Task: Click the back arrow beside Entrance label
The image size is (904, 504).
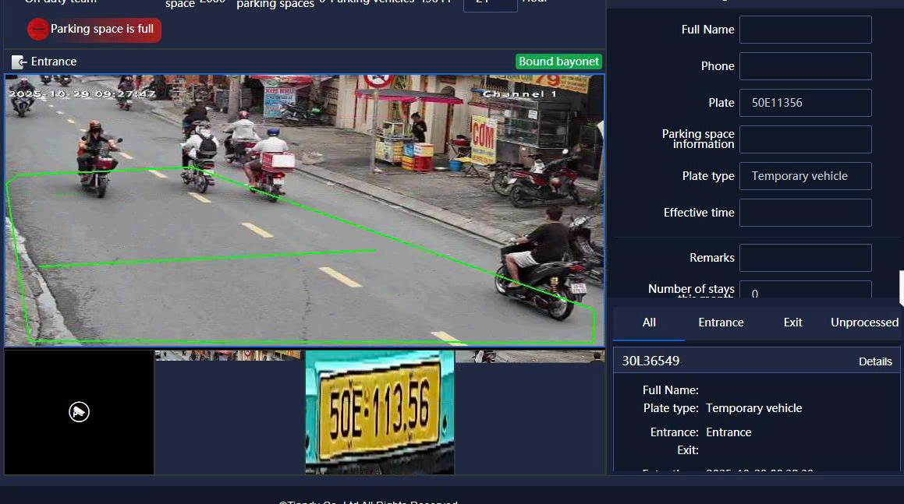Action: pyautogui.click(x=18, y=61)
